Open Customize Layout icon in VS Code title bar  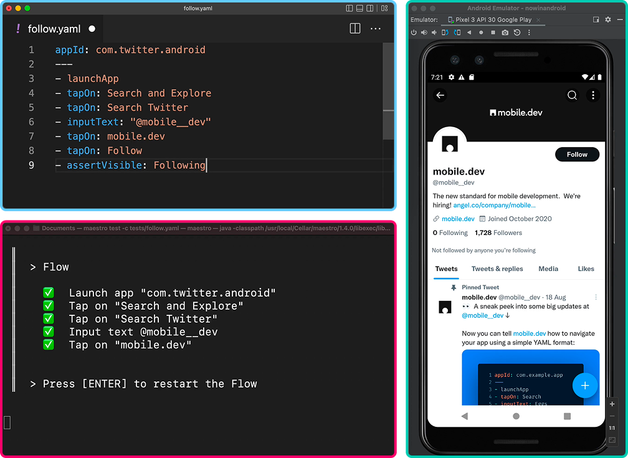coord(384,8)
